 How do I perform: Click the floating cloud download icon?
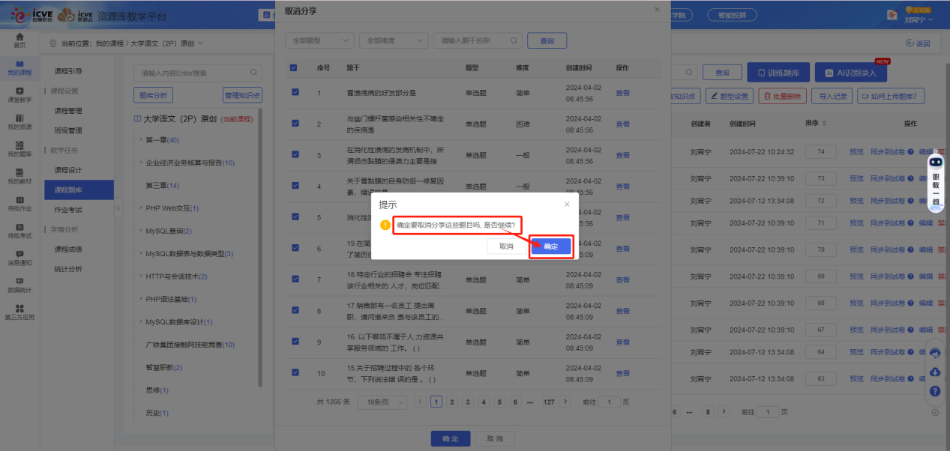(x=935, y=372)
